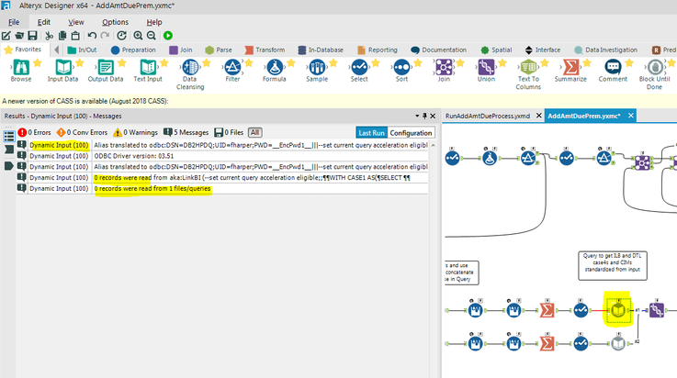Screen dimensions: 677x378
Task: Open the Help menu
Action: (154, 22)
